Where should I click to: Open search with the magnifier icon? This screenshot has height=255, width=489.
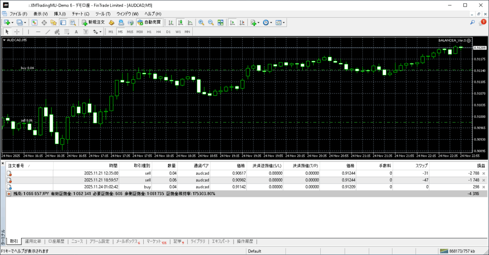(473, 22)
